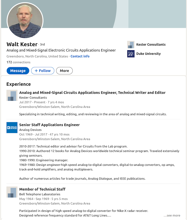Open Kester Consultants link in profile header
The image size is (187, 220).
[x=151, y=45]
